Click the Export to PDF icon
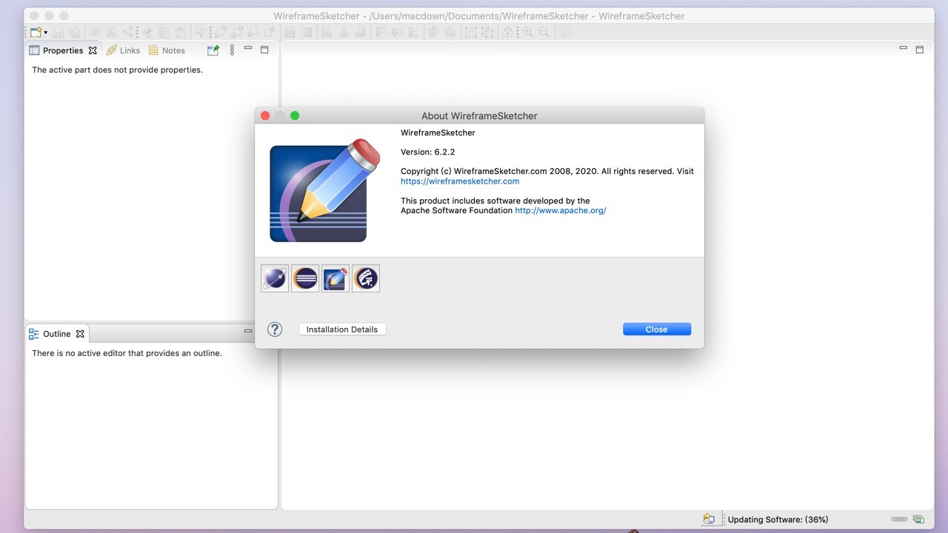Viewport: 948px width, 533px height. [111, 32]
